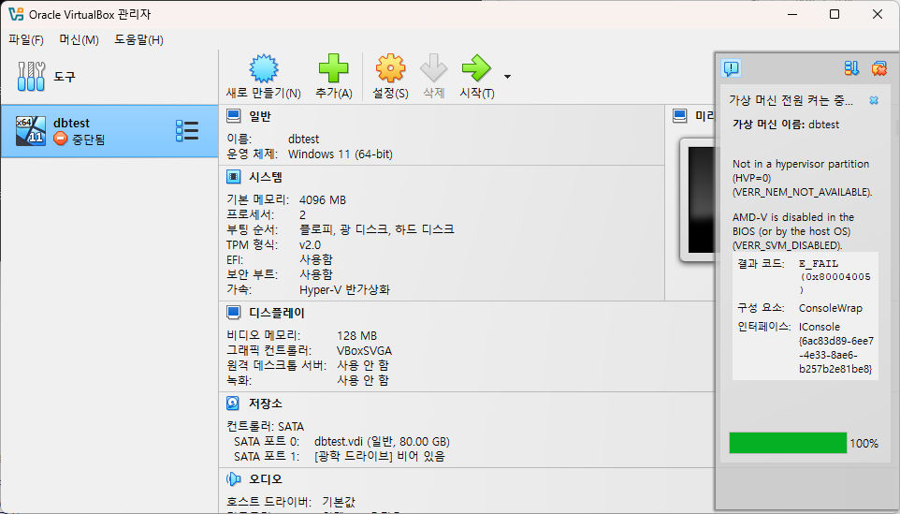Viewport: 900px width, 514px height.
Task: Click the sort notifications order icon
Action: pos(851,68)
